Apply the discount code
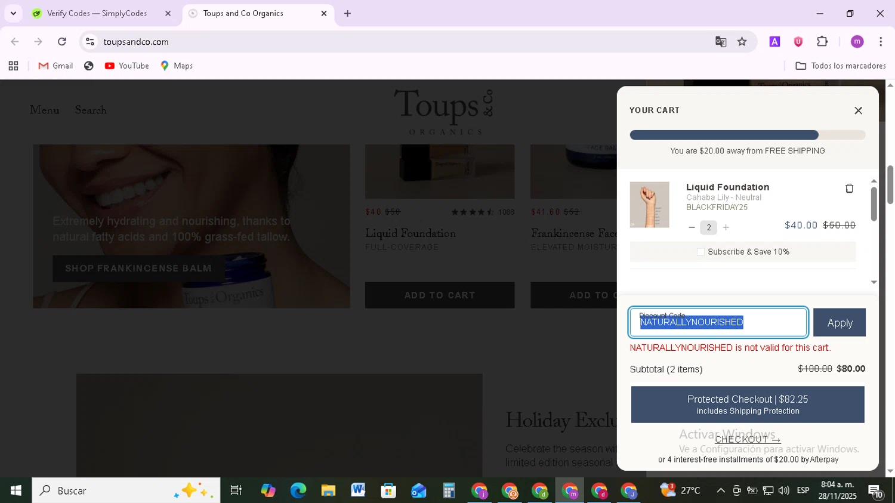Screen dimensions: 895x503 840,323
